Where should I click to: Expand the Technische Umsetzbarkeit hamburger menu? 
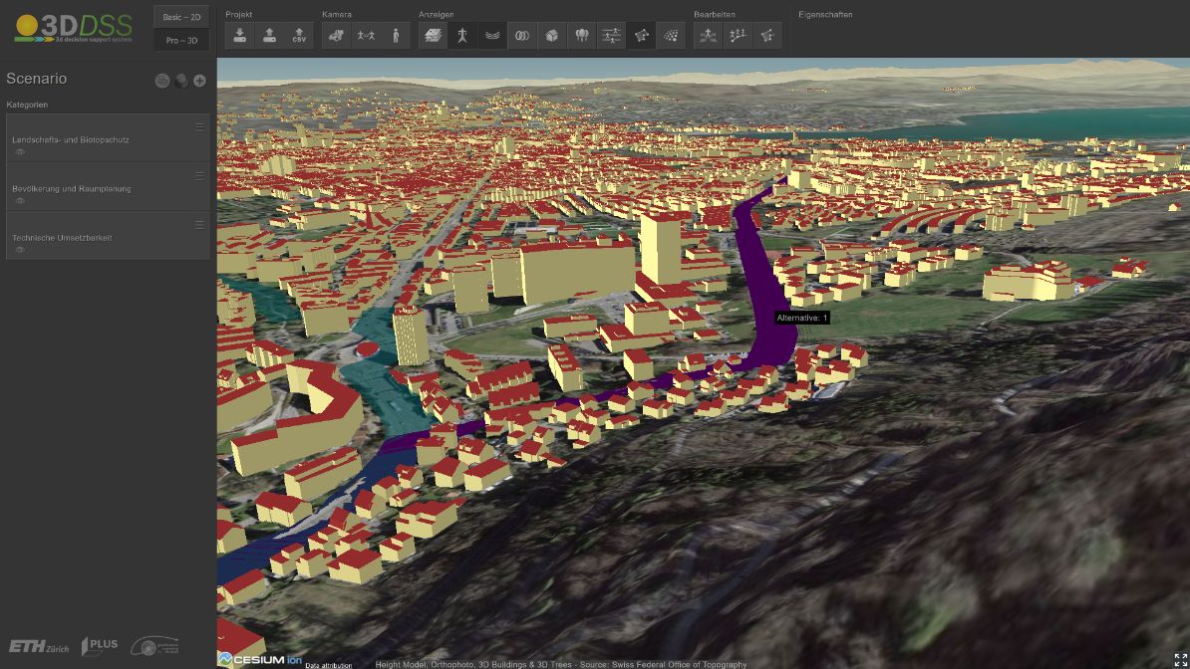tap(200, 224)
